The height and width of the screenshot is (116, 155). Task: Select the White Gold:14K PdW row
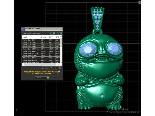[x=41, y=62]
